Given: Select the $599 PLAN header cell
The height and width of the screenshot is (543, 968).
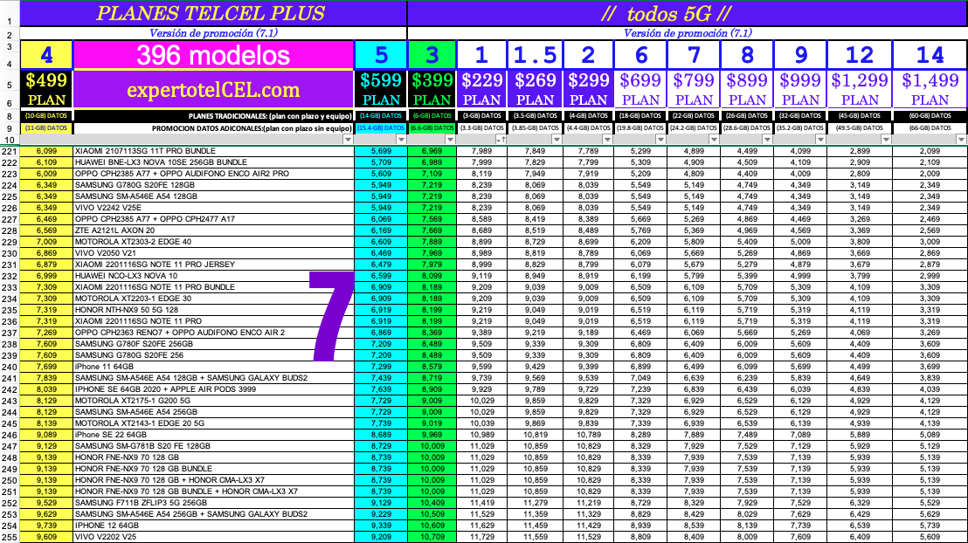Looking at the screenshot, I should click(381, 89).
